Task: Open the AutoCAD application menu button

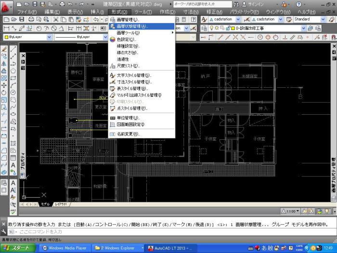Action: pyautogui.click(x=6, y=6)
